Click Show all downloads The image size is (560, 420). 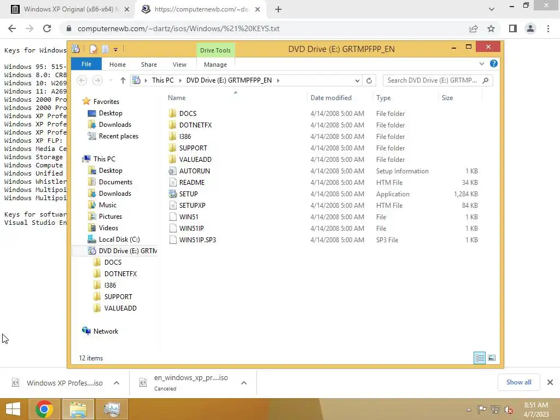coord(518,382)
